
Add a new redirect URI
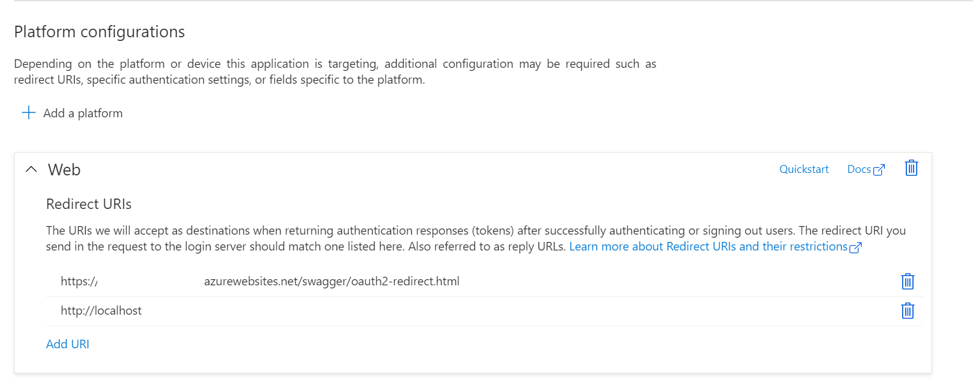click(x=67, y=343)
